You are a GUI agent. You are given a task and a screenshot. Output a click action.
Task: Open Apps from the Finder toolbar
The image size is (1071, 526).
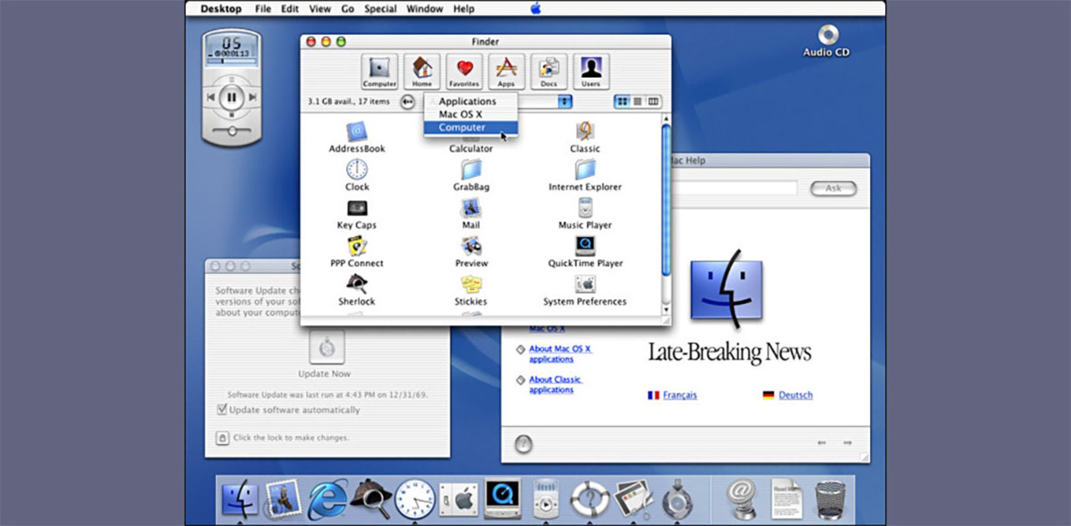coord(506,71)
